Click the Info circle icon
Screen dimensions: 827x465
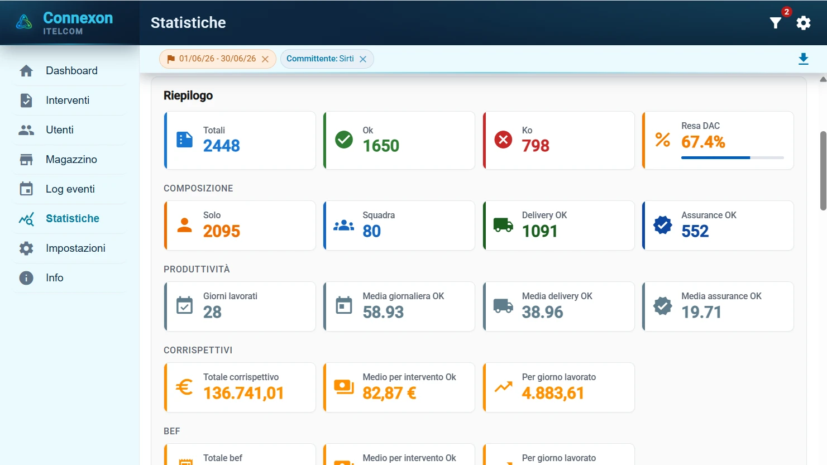[x=26, y=278]
